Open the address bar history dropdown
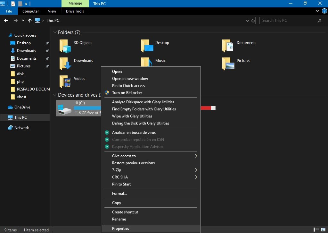 coord(248,21)
